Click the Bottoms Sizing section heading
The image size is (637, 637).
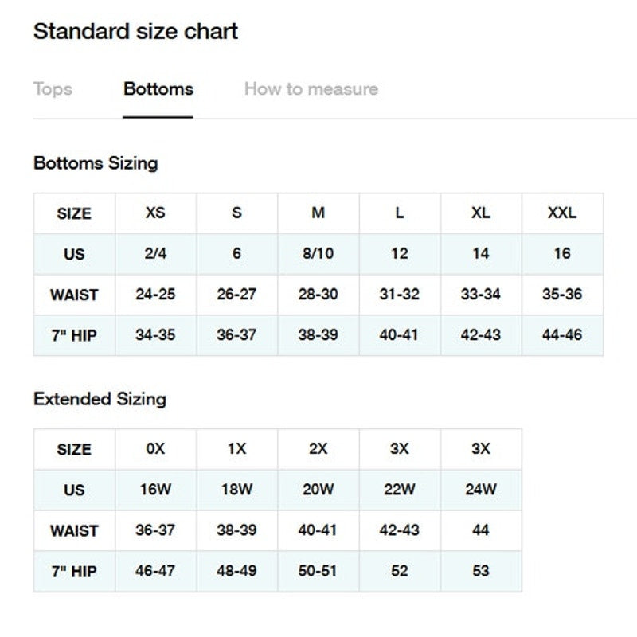pyautogui.click(x=96, y=163)
